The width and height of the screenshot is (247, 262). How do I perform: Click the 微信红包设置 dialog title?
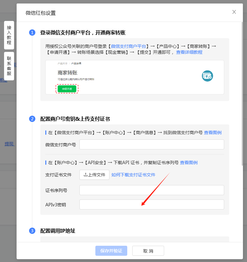(x=41, y=13)
